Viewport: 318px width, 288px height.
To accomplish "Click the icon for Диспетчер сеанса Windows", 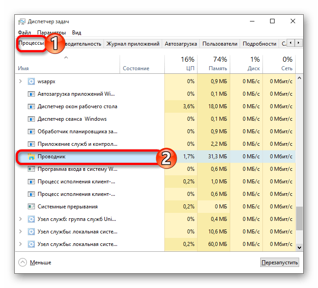I will coord(31,119).
